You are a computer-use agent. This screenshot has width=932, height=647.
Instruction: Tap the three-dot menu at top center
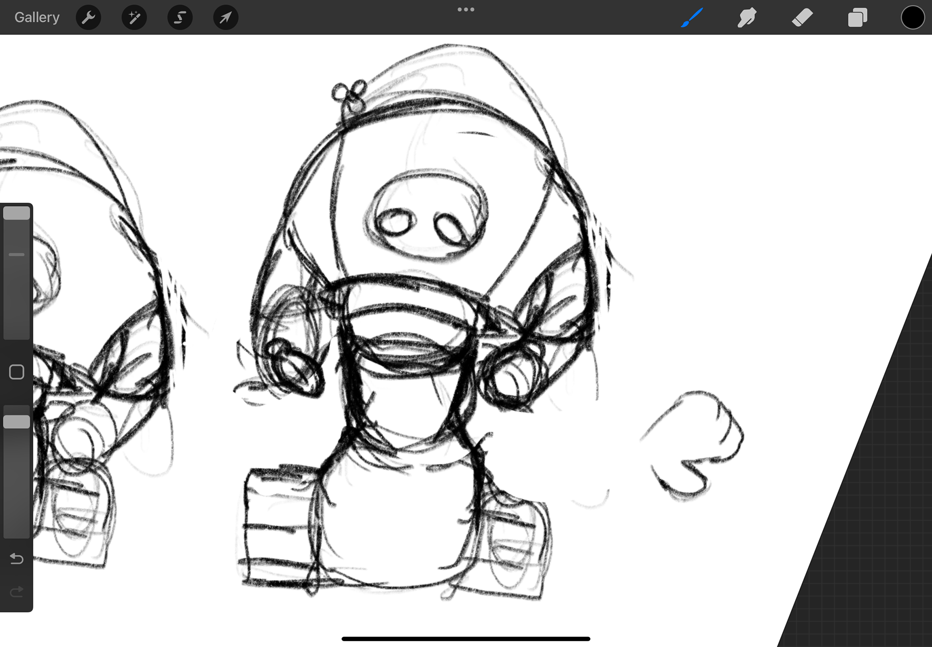pyautogui.click(x=466, y=10)
